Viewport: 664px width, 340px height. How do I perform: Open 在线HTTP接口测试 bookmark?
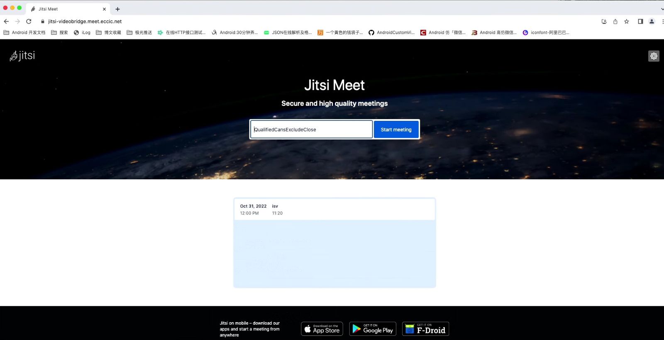click(x=181, y=32)
